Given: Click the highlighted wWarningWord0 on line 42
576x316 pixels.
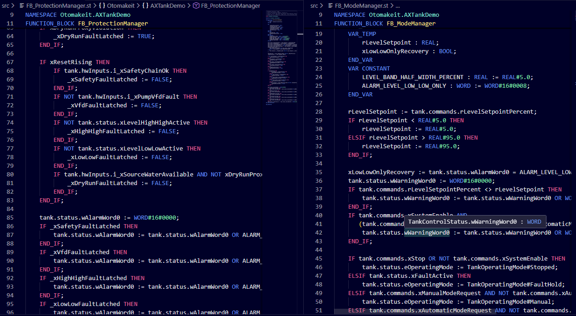Looking at the screenshot, I should (x=426, y=232).
